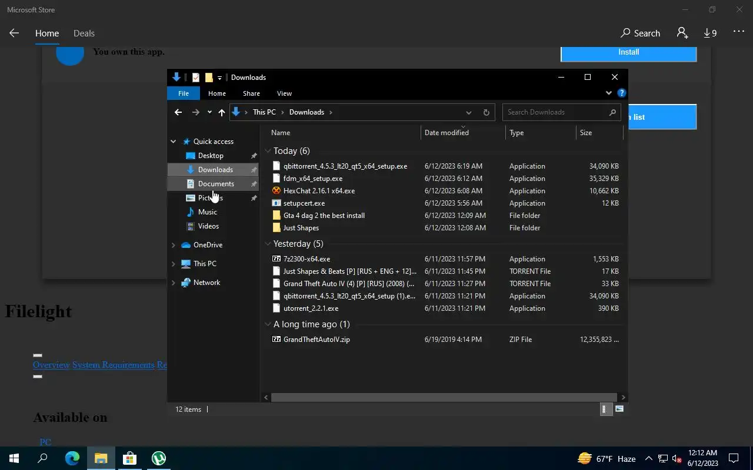
Task: Open the address bar history dropdown
Action: (468, 112)
